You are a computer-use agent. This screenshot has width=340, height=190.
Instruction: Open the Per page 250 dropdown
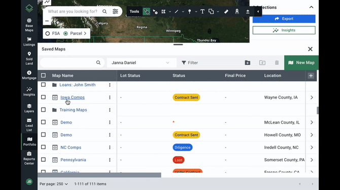54,184
